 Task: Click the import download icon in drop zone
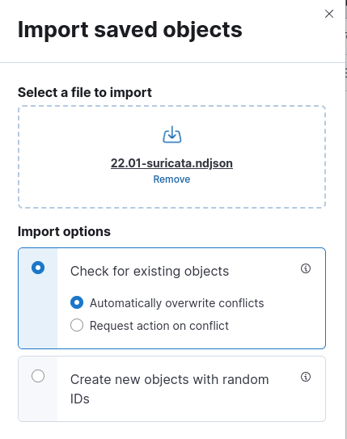coord(172,135)
